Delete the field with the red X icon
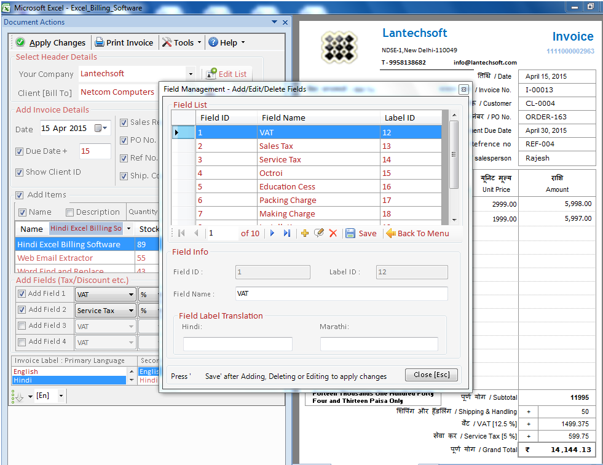 pyautogui.click(x=333, y=233)
